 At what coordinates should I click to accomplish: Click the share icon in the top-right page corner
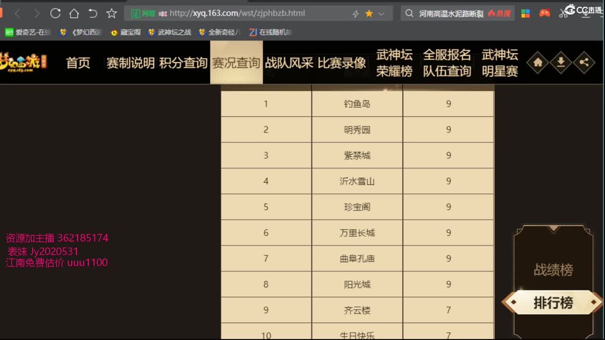(x=584, y=62)
